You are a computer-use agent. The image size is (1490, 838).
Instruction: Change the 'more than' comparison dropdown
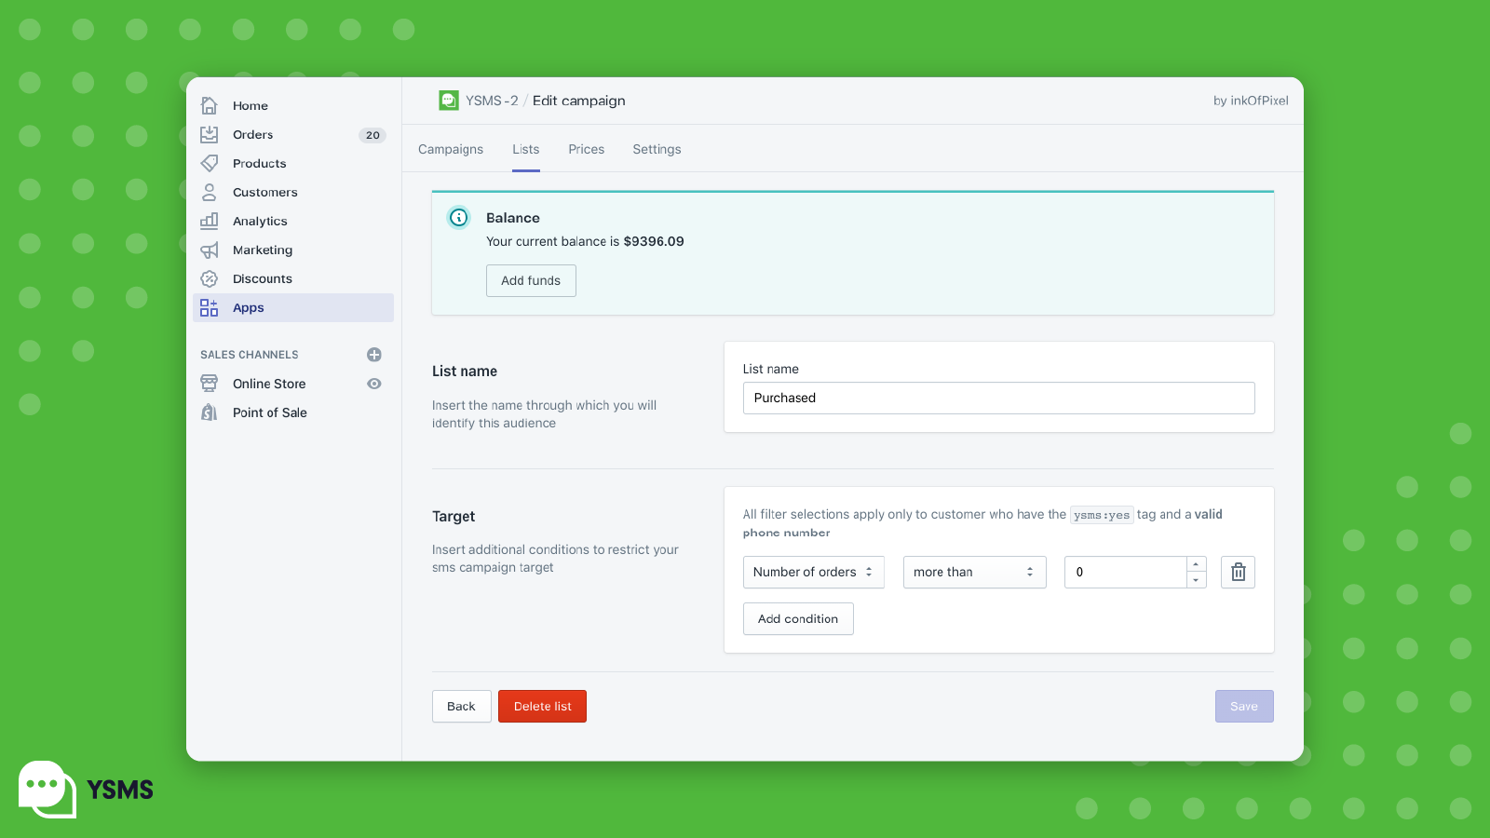(x=974, y=572)
